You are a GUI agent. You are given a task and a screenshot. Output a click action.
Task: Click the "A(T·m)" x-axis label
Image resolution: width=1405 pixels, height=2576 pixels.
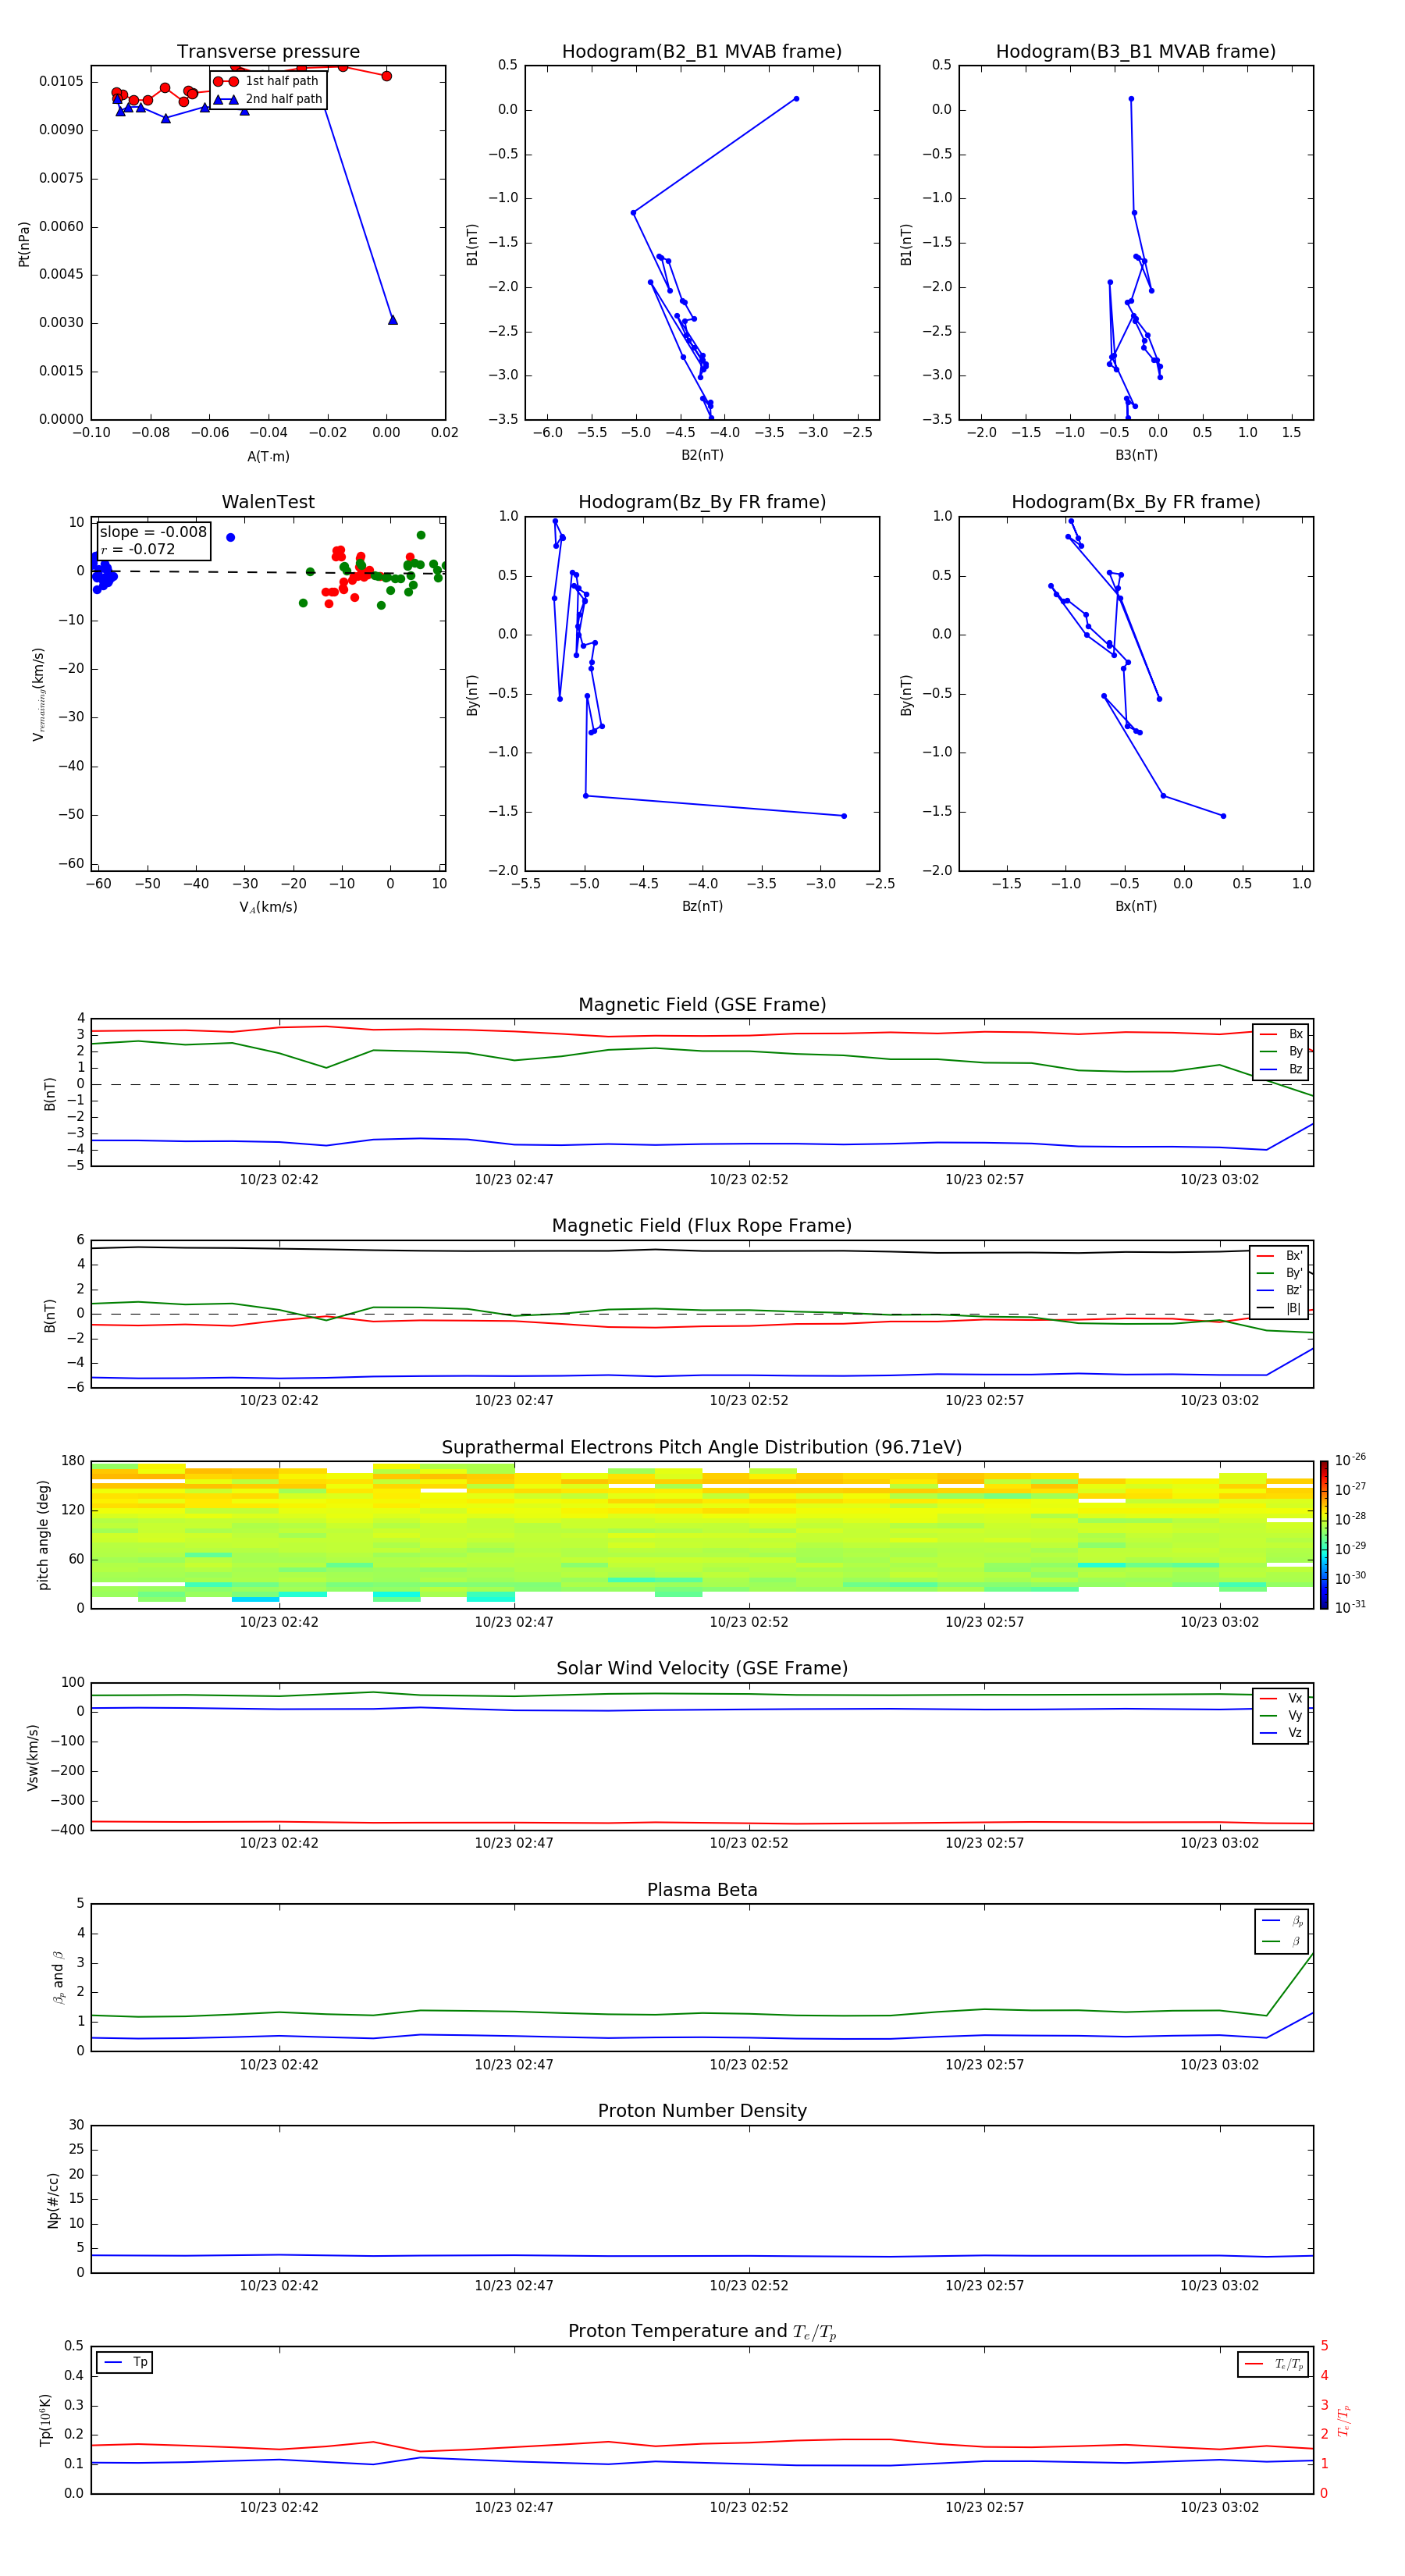(x=268, y=457)
